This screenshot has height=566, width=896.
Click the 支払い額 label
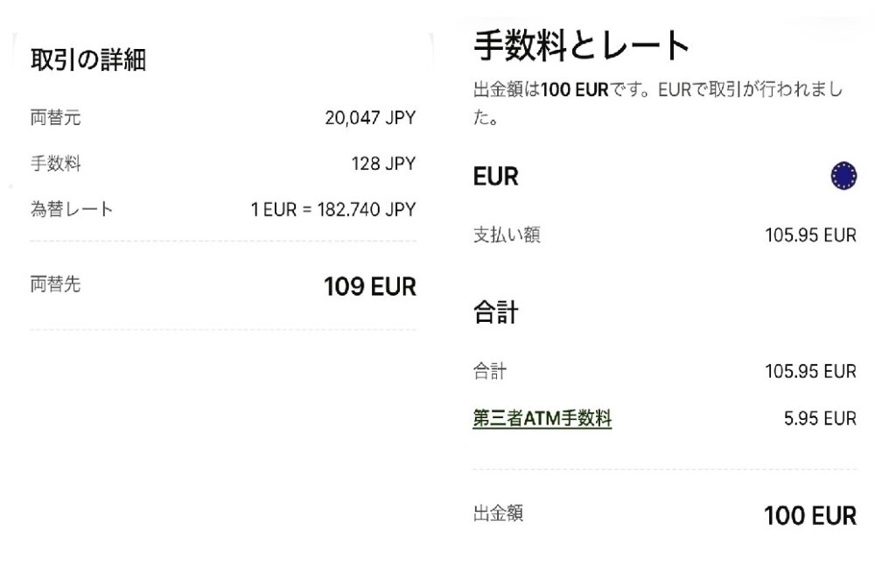507,235
